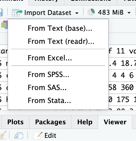Click the save workspace disk icon

coord(1,13)
